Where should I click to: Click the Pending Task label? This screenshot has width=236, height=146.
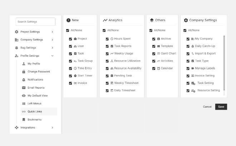coord(123,76)
